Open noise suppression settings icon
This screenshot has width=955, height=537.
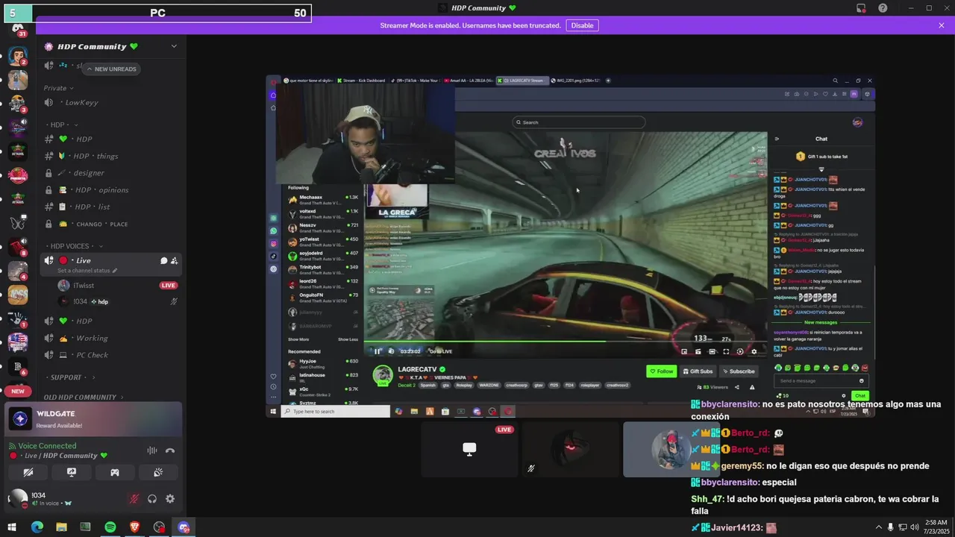pyautogui.click(x=152, y=450)
